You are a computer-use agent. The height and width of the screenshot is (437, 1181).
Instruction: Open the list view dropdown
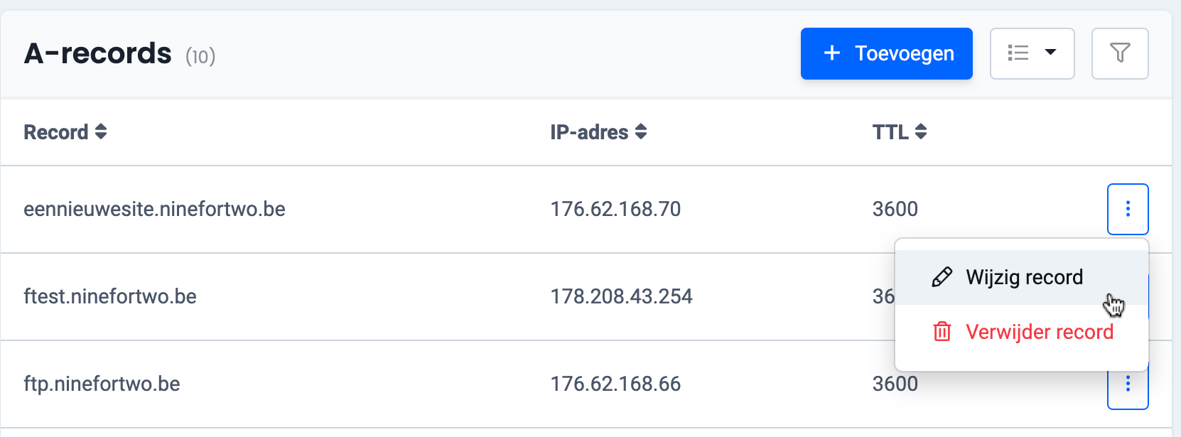point(1032,53)
